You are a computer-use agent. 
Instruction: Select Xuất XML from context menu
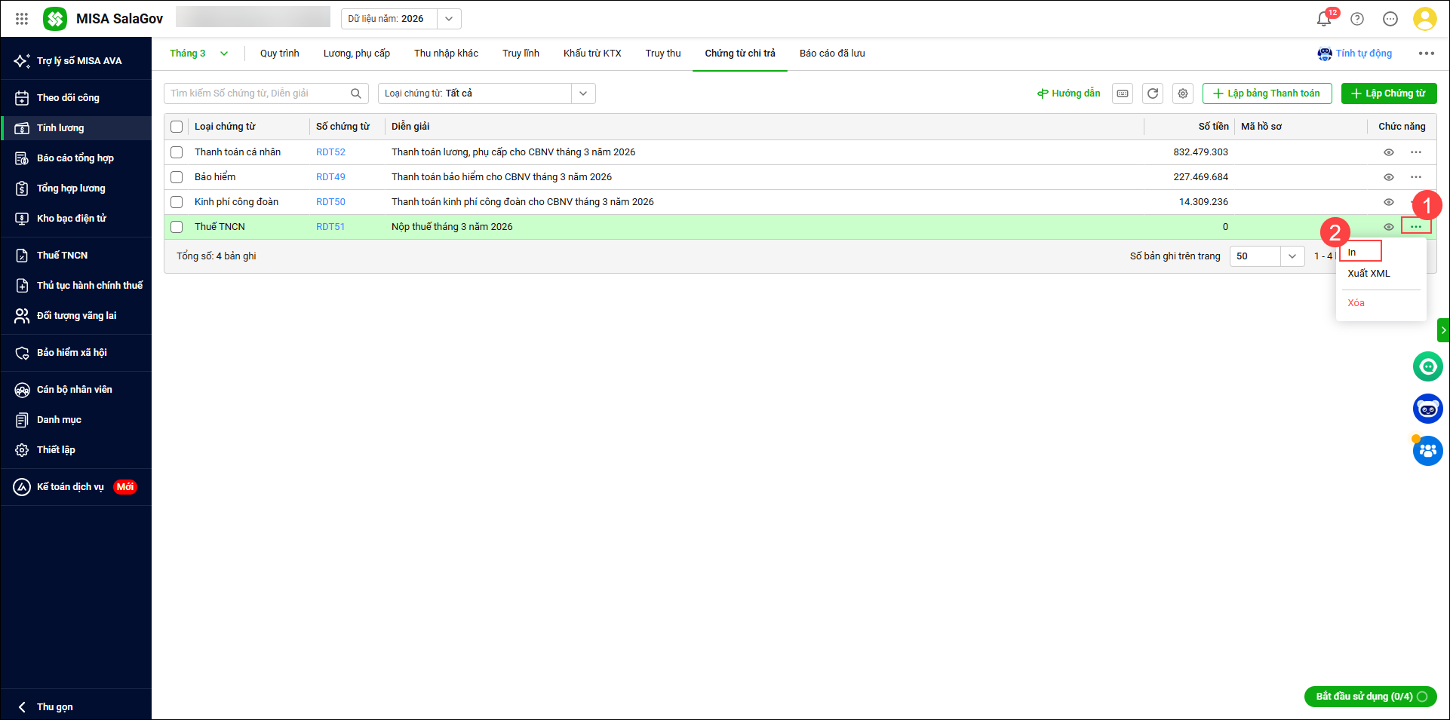[x=1369, y=274]
